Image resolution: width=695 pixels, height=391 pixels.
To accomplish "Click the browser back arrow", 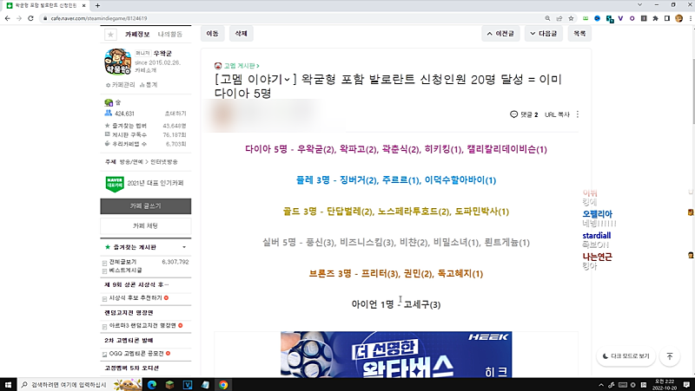I will 8,18.
